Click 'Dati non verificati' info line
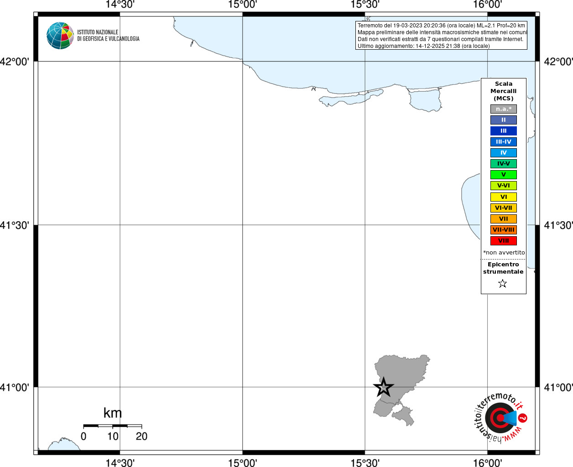 pyautogui.click(x=440, y=39)
